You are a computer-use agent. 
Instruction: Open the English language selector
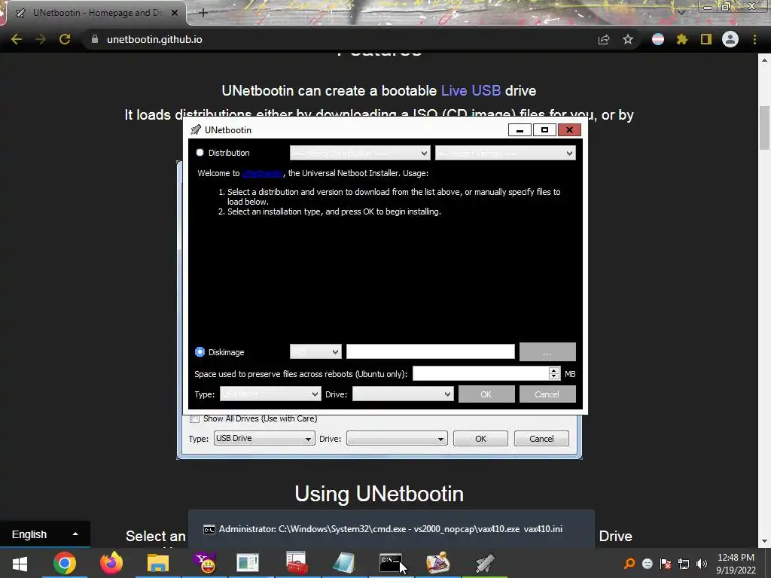coord(44,534)
